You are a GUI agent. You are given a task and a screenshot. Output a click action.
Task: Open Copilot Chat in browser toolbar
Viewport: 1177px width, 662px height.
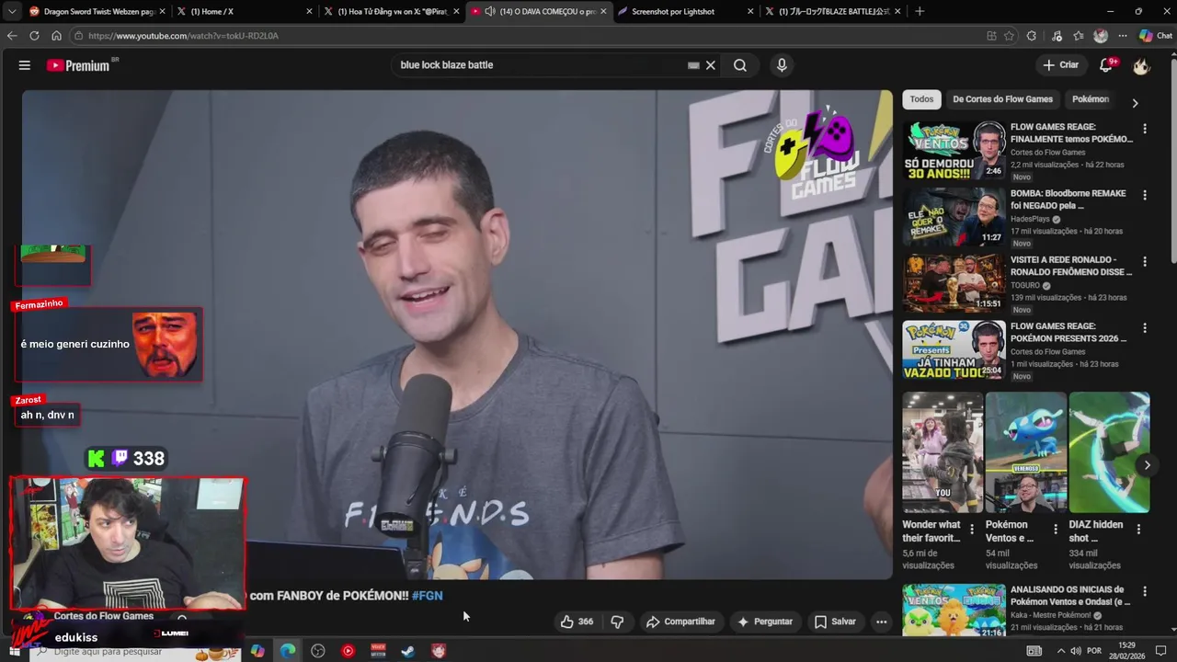click(x=1156, y=36)
